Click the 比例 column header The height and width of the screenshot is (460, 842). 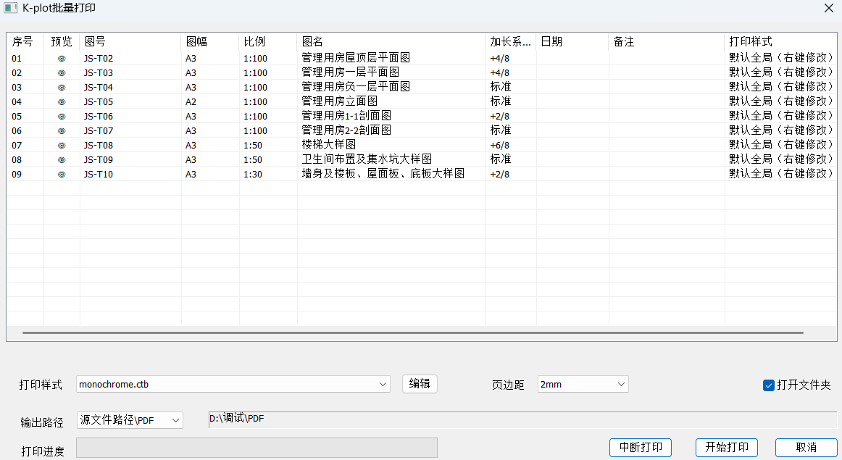(268, 42)
